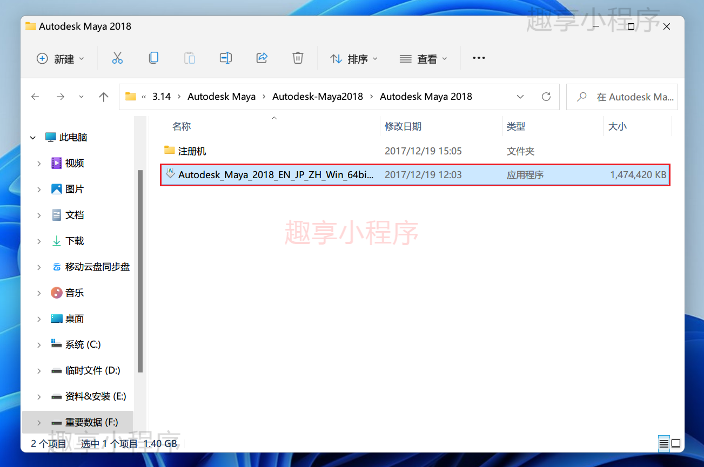Viewport: 704px width, 467px height.
Task: Click the Rename icon in toolbar
Action: pyautogui.click(x=226, y=58)
